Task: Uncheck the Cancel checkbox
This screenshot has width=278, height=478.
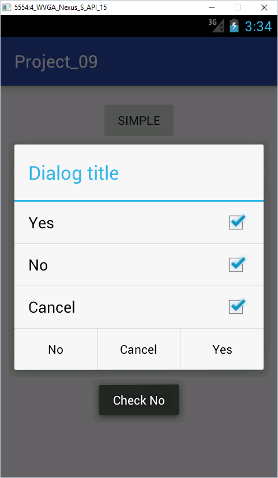Action: click(x=237, y=307)
